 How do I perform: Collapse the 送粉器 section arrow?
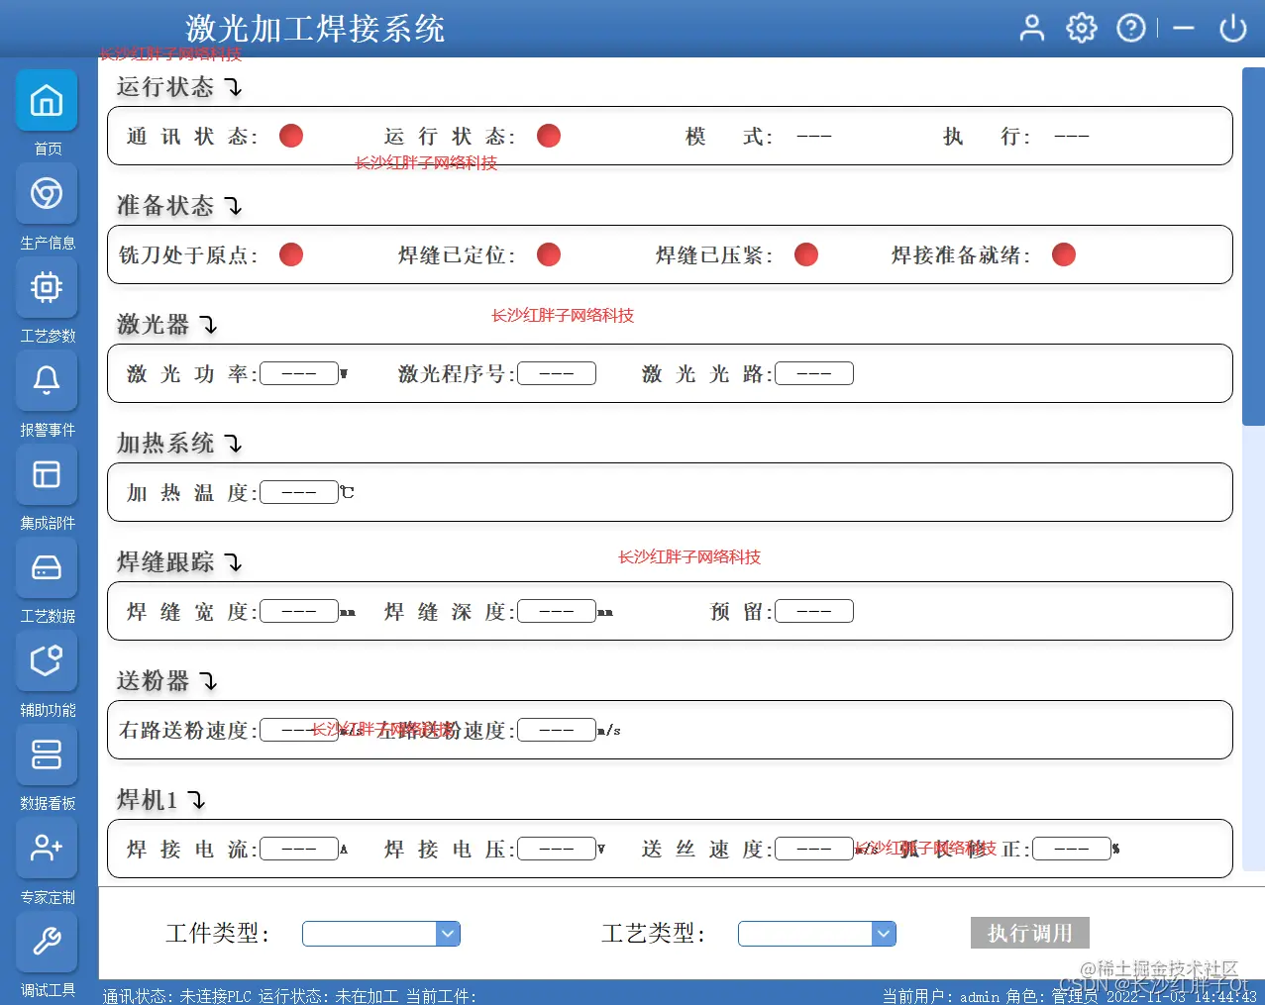(208, 681)
